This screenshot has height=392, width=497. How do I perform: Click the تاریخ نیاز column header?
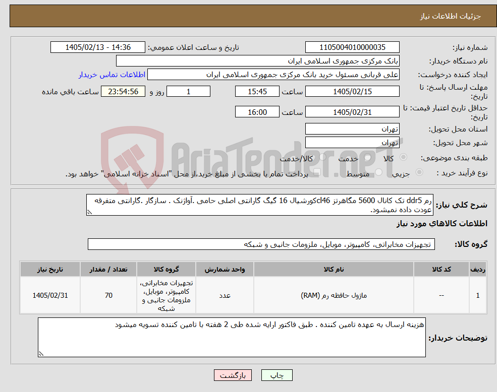coord(50,269)
